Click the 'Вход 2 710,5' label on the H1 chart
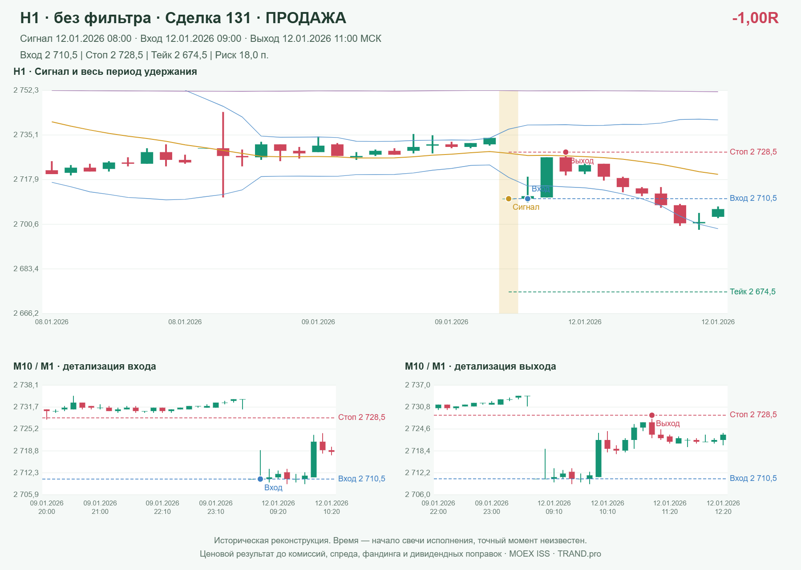This screenshot has width=801, height=570. 753,198
